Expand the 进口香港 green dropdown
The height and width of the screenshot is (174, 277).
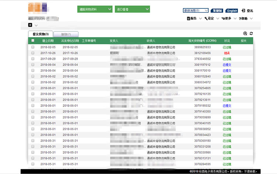tap(132, 9)
